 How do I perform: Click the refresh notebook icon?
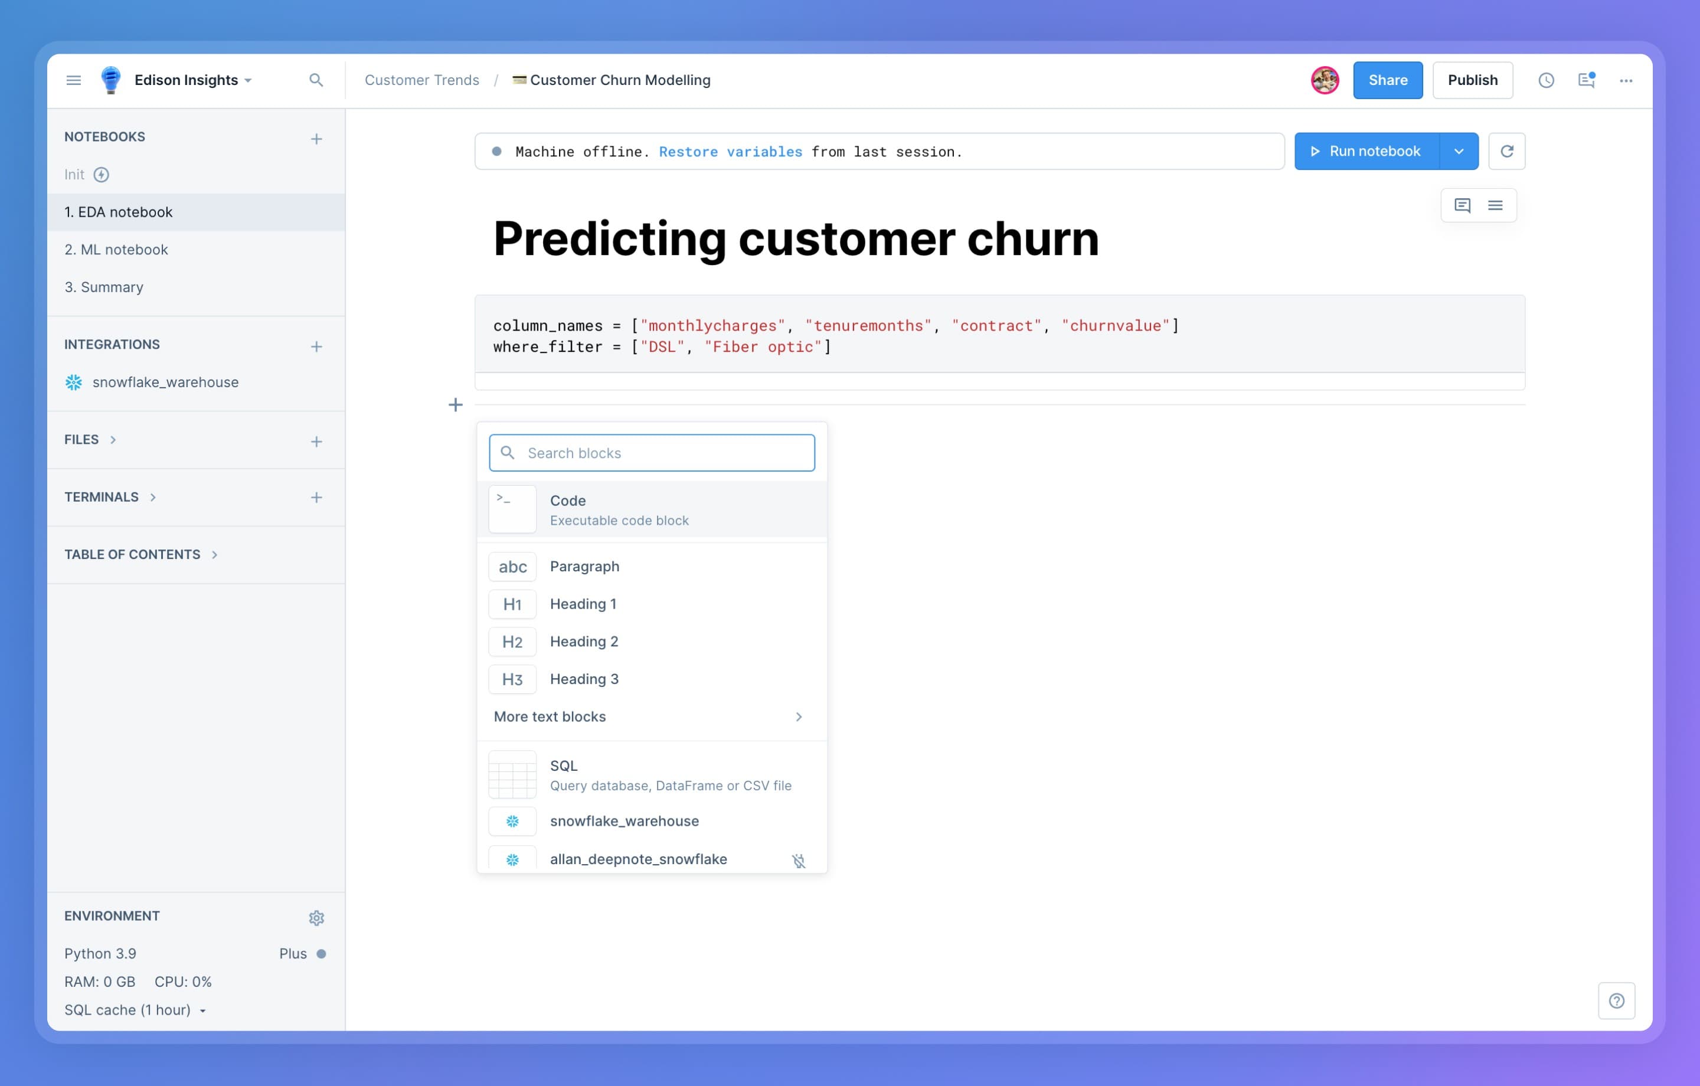click(1507, 151)
